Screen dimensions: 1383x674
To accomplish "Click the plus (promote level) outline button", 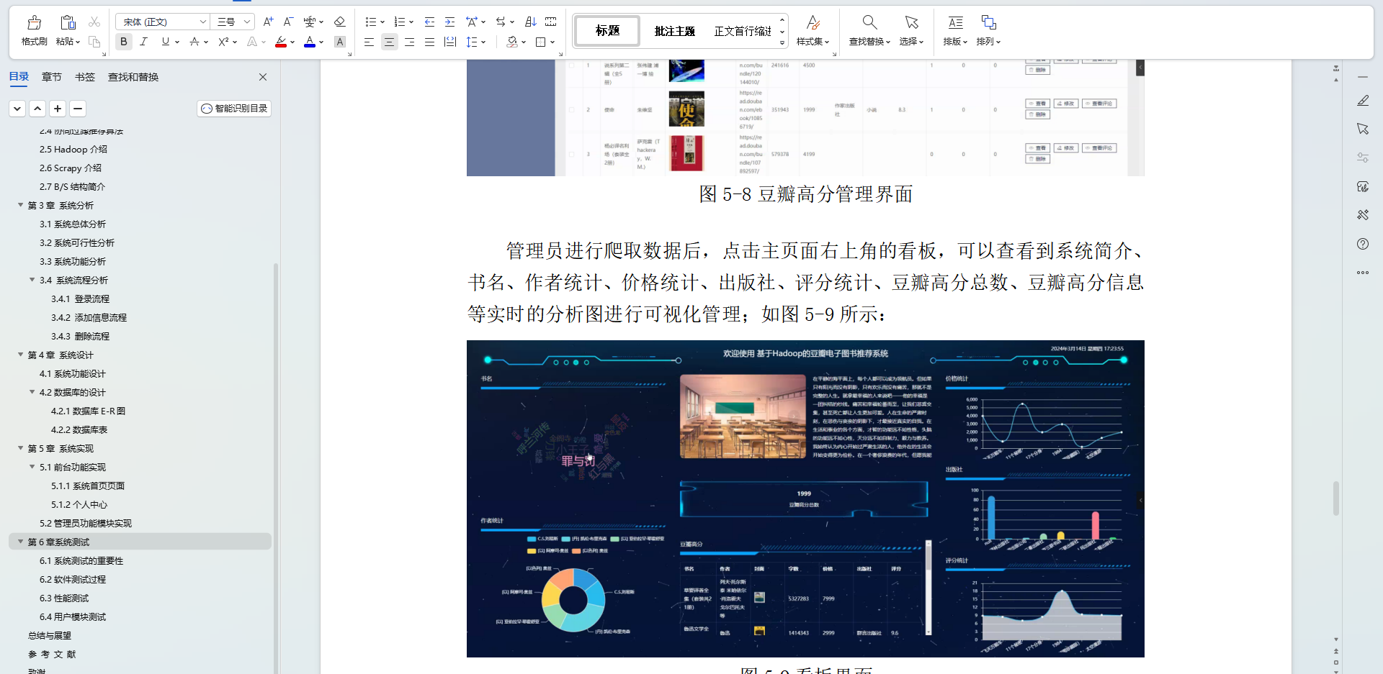I will pos(58,109).
